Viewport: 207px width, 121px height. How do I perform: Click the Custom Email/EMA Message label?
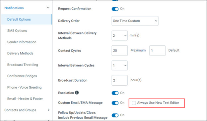[80, 103]
